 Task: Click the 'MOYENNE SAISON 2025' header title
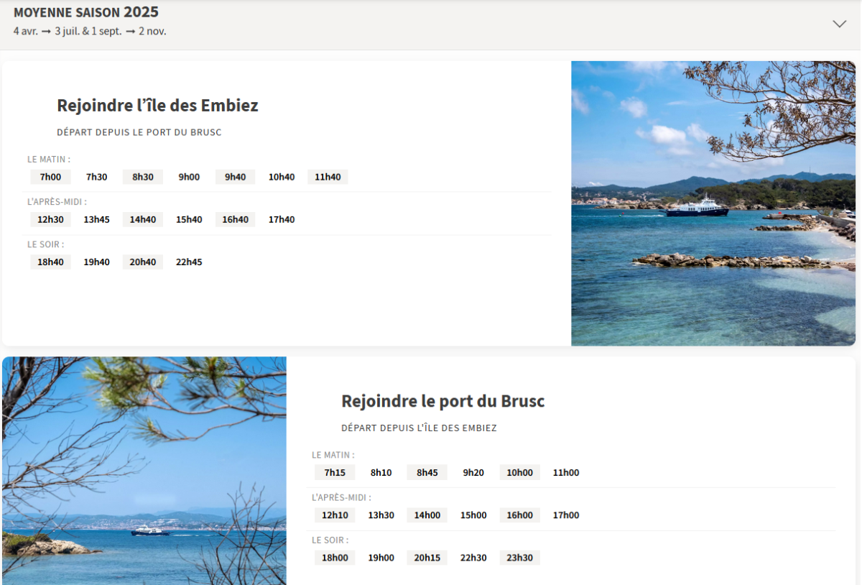tap(86, 12)
